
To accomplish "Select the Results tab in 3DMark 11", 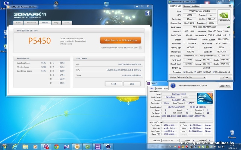I will 45,22.
